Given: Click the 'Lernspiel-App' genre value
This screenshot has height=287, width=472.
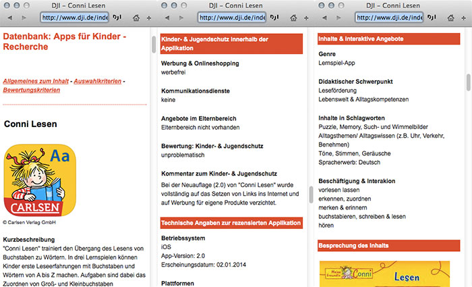Looking at the screenshot, I should (337, 63).
